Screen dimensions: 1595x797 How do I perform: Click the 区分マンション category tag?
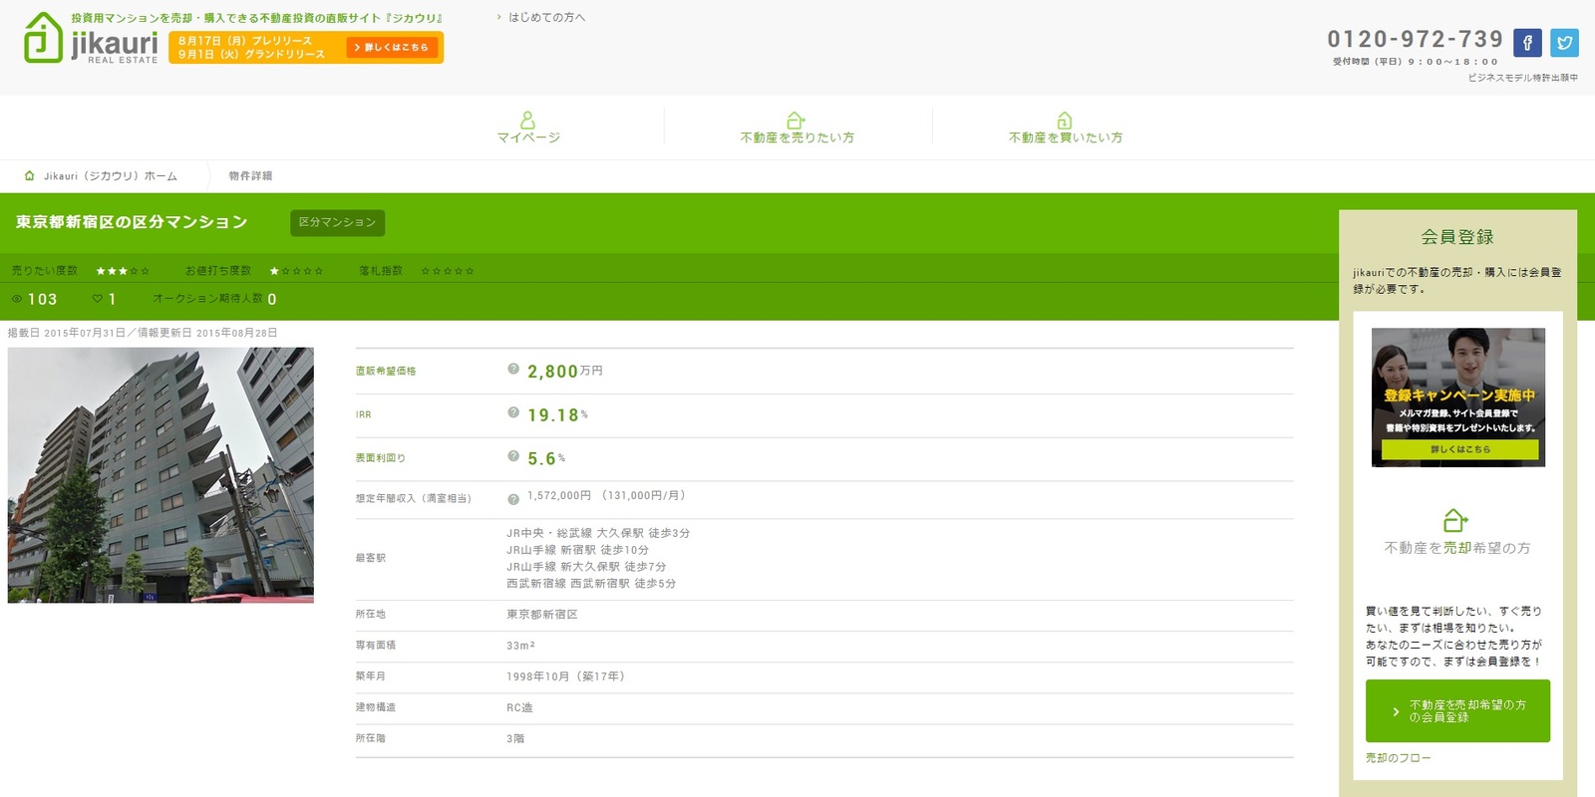click(x=337, y=223)
